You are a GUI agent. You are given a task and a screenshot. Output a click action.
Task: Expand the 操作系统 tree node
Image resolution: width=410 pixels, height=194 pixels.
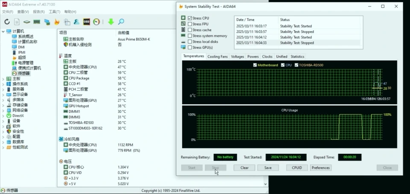[x=3, y=84]
